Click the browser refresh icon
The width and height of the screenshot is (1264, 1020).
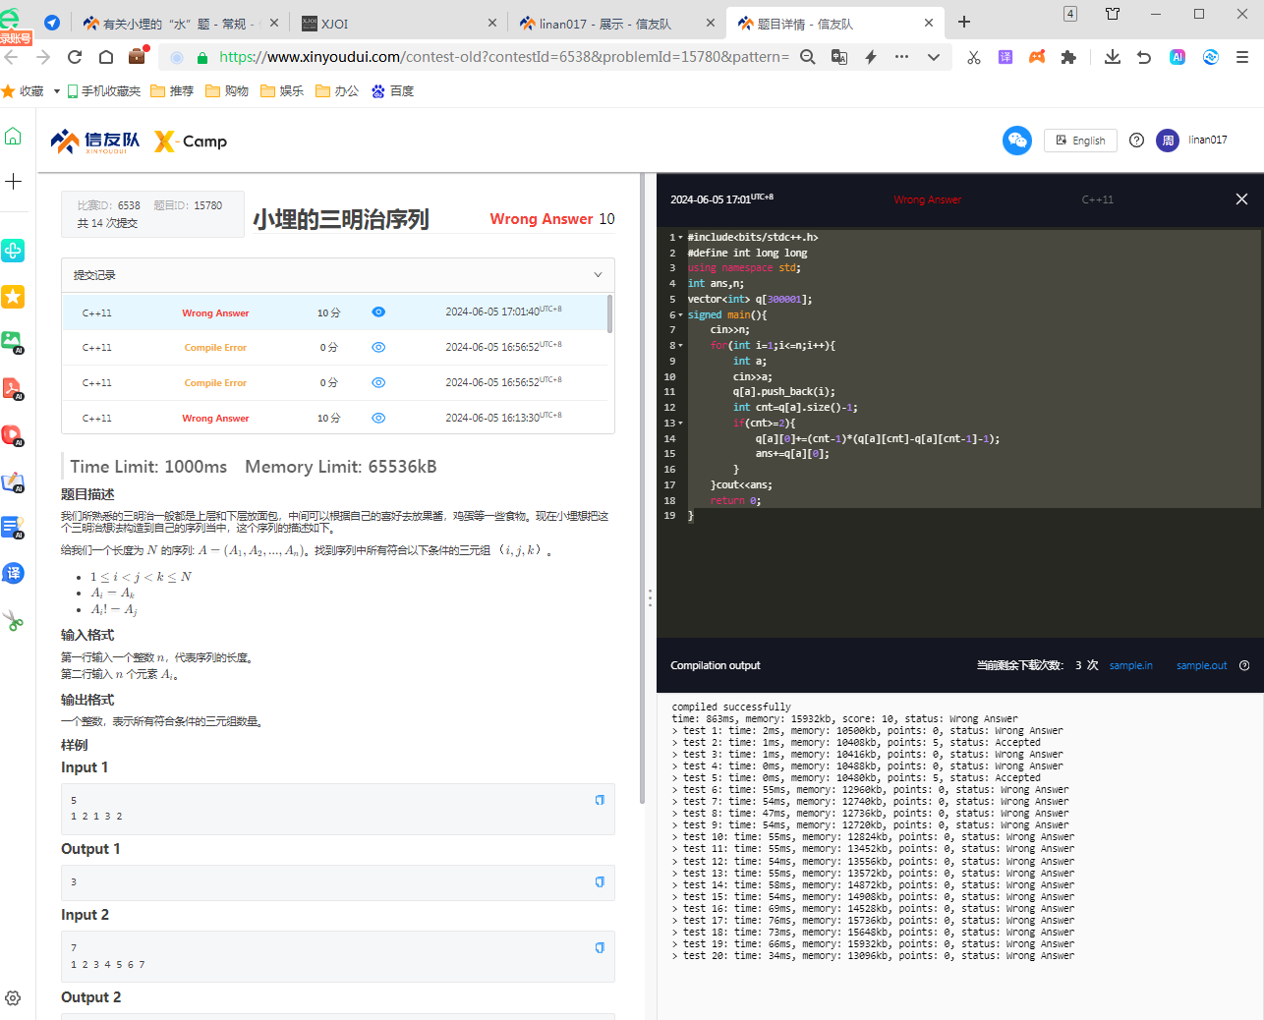tap(75, 57)
